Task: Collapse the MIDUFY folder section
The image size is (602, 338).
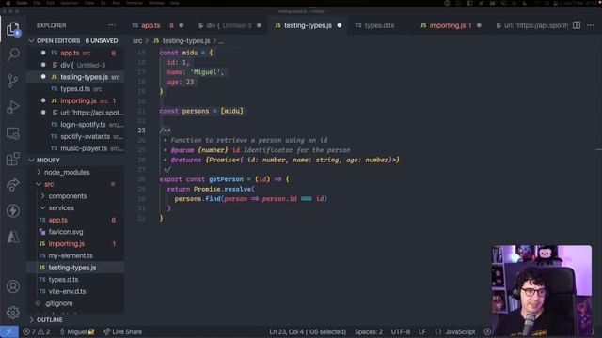Action: pos(75,161)
